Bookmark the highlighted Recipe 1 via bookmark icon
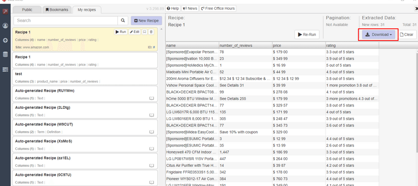 click(144, 32)
